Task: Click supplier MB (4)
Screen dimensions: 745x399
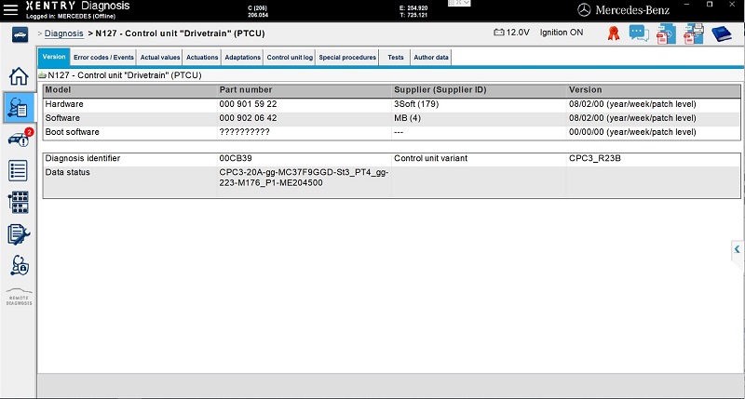Action: click(x=407, y=118)
